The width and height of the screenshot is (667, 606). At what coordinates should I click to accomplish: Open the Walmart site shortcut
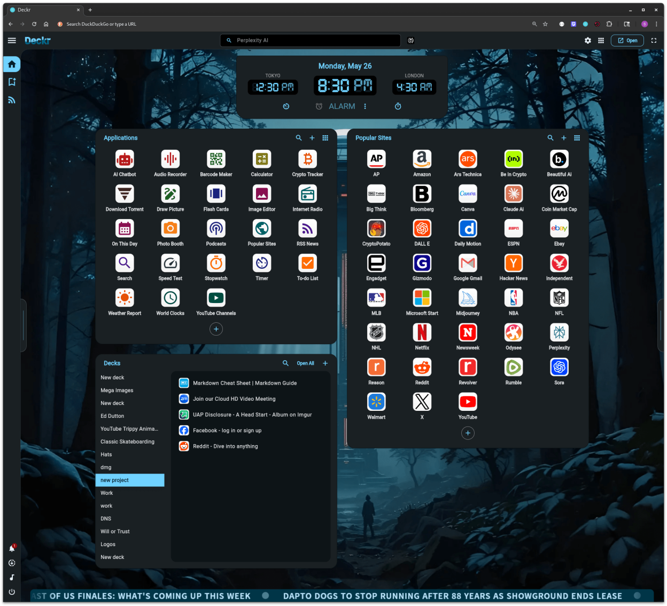click(376, 402)
